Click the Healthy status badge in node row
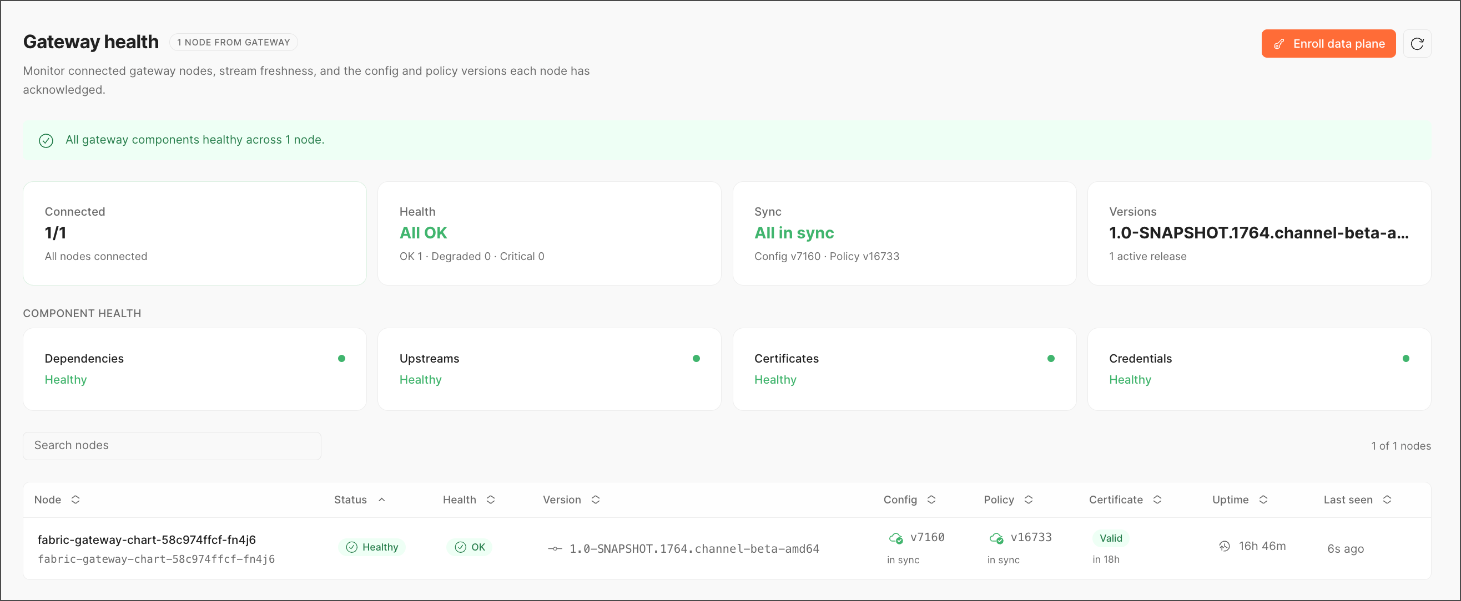 point(371,547)
